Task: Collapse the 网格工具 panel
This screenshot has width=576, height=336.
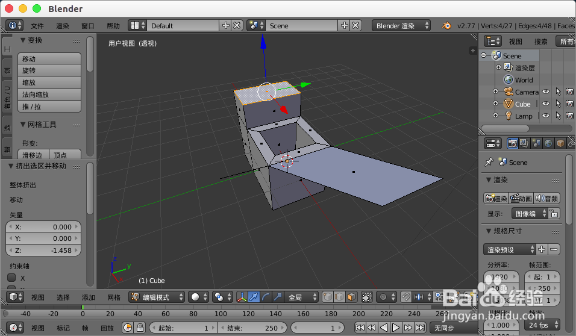Action: [x=23, y=125]
